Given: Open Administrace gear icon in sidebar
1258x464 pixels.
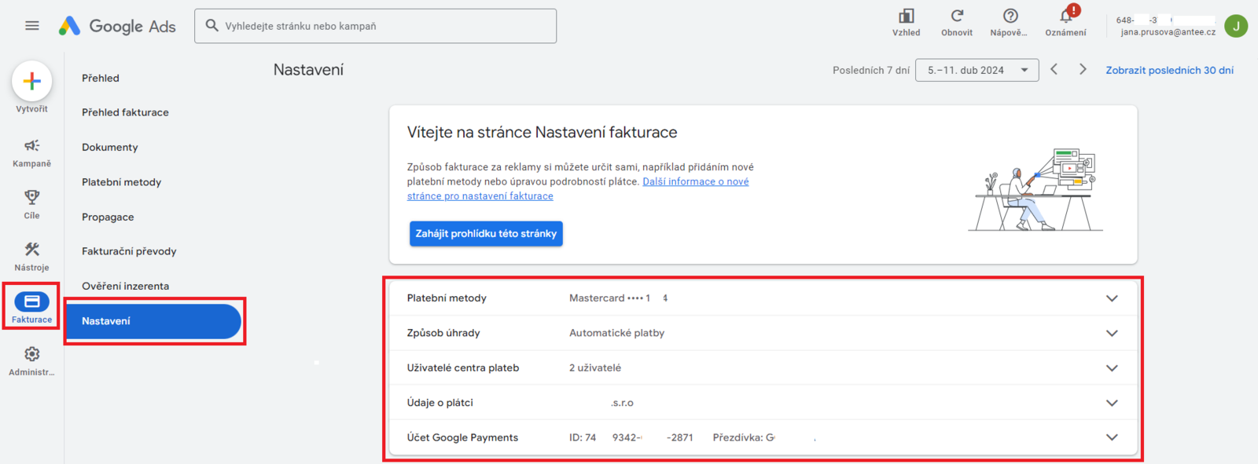Looking at the screenshot, I should pyautogui.click(x=31, y=355).
